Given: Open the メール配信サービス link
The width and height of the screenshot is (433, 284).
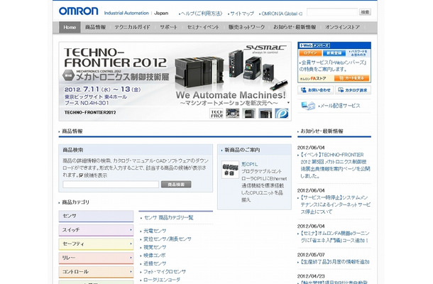Looking at the screenshot, I should pyautogui.click(x=340, y=106).
